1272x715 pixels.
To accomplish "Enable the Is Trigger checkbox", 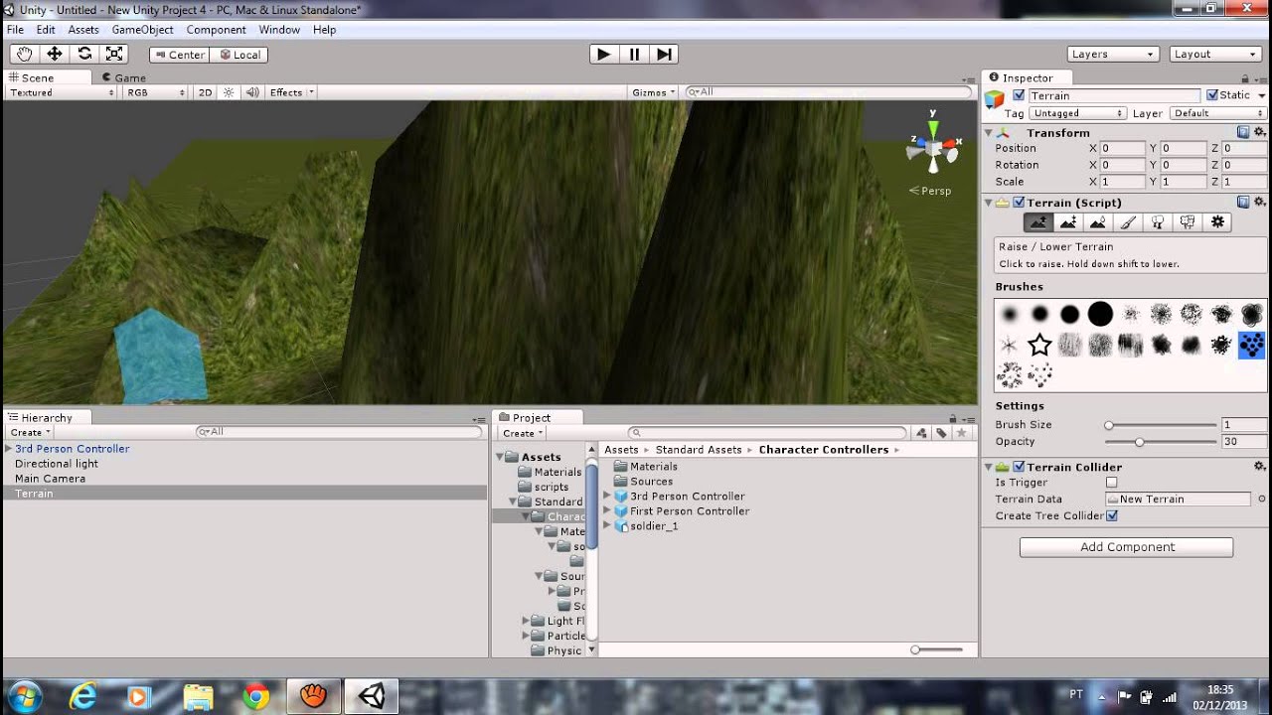I will tap(1112, 483).
